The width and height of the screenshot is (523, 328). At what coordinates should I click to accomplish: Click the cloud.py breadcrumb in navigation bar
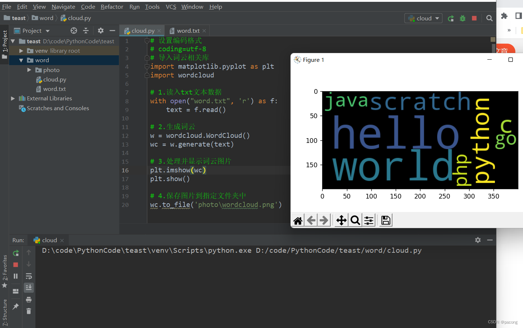[76, 18]
